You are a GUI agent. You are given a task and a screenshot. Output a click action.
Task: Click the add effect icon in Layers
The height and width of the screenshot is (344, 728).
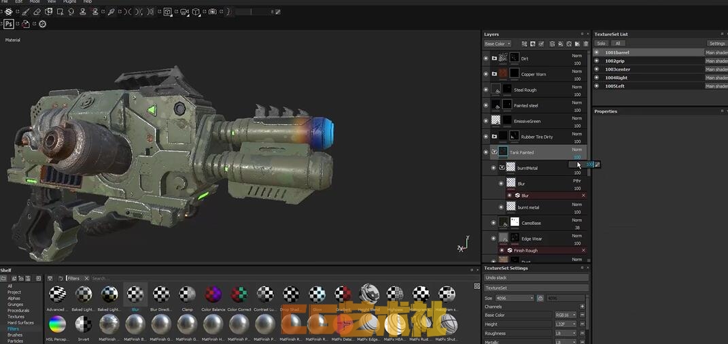coord(541,44)
